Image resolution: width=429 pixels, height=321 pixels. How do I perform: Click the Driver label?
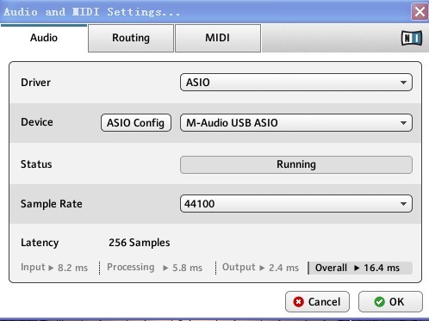coord(35,83)
